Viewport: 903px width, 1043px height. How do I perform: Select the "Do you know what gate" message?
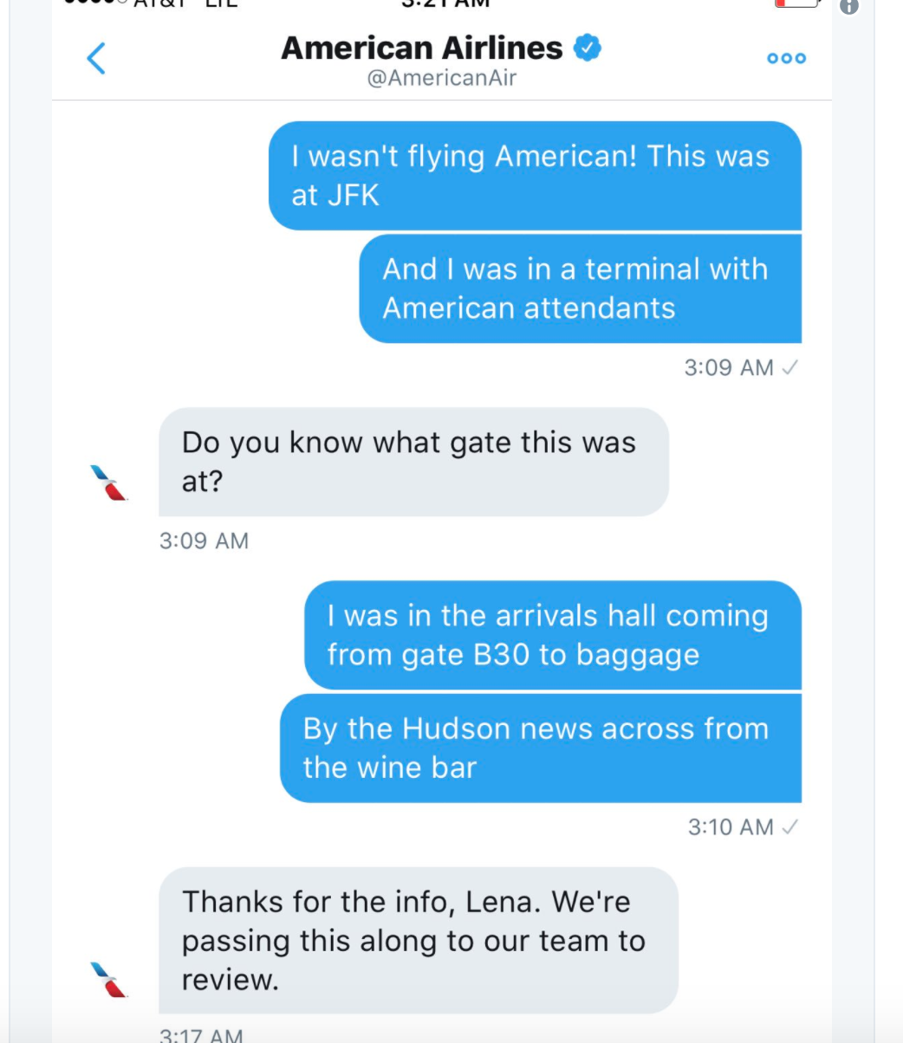[413, 462]
